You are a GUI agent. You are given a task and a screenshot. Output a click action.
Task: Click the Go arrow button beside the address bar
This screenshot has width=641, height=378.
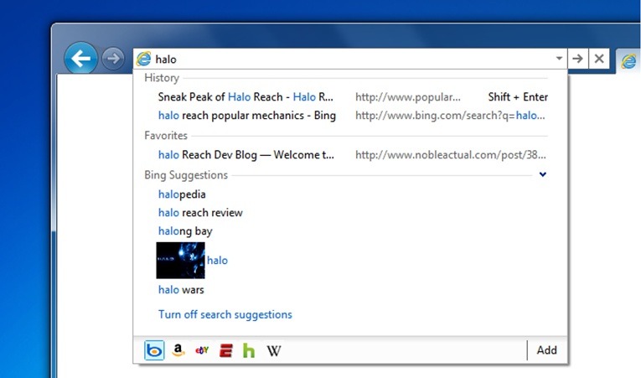(x=577, y=59)
